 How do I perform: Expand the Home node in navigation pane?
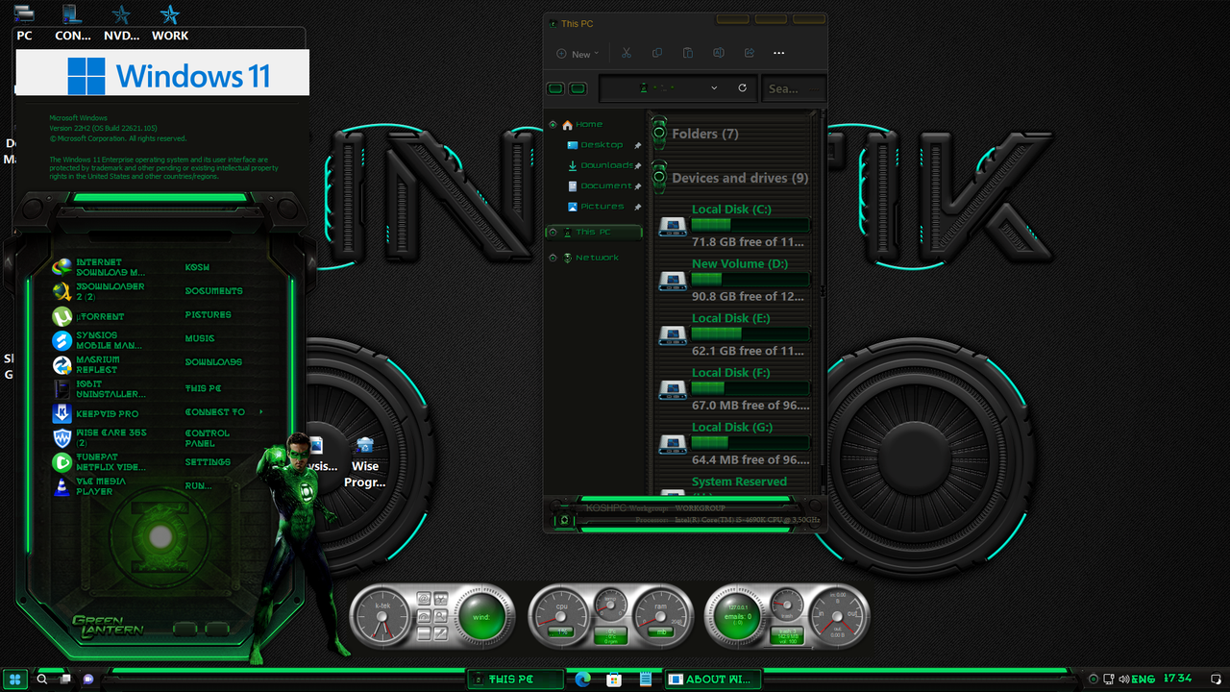(553, 125)
